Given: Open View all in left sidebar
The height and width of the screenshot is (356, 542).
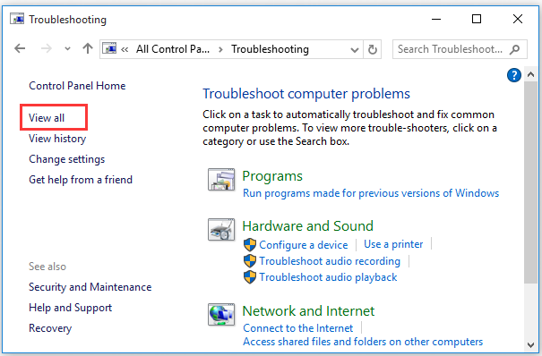Looking at the screenshot, I should pyautogui.click(x=47, y=118).
